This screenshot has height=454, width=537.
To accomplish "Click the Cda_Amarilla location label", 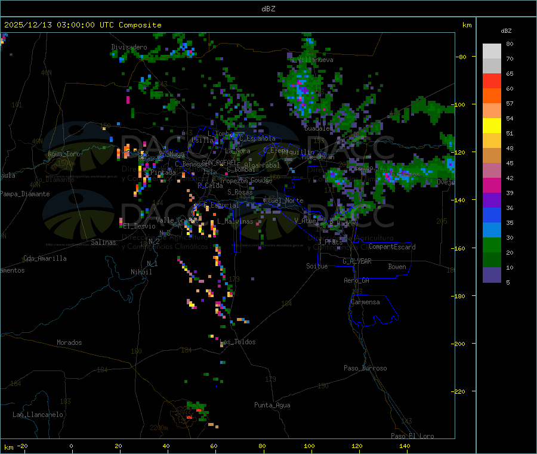I will [45, 258].
